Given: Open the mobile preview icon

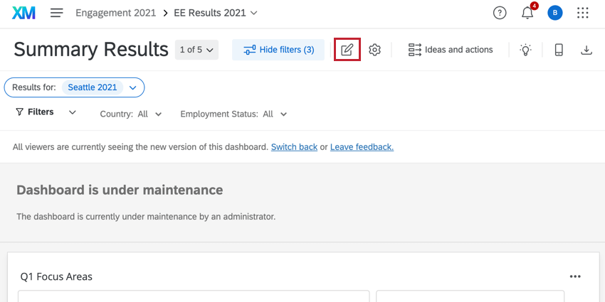Looking at the screenshot, I should (559, 50).
